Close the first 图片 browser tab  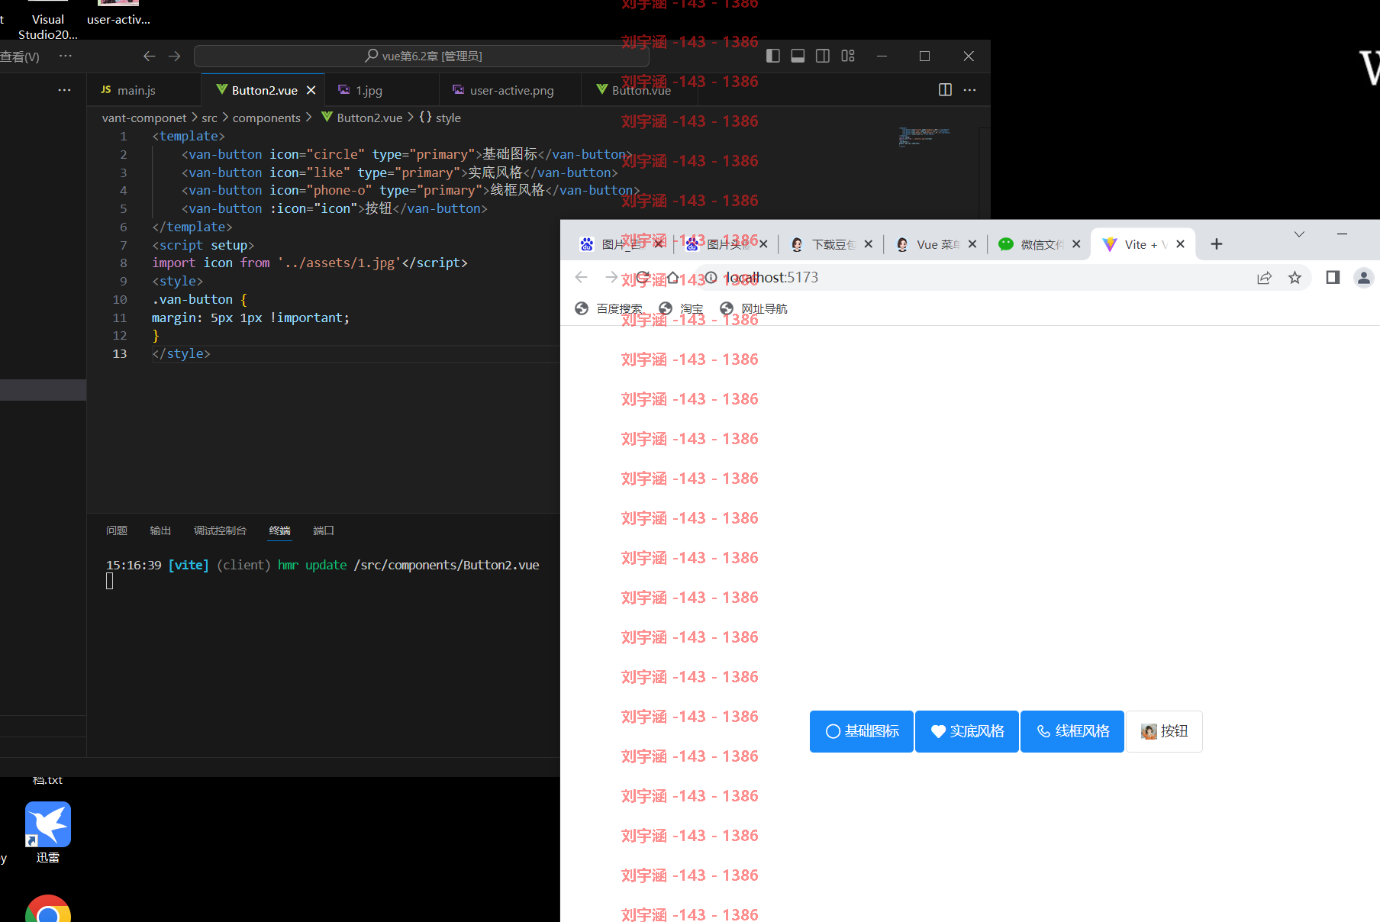pos(659,244)
